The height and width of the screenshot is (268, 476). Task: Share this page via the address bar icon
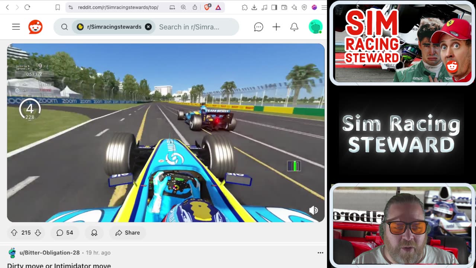click(195, 7)
